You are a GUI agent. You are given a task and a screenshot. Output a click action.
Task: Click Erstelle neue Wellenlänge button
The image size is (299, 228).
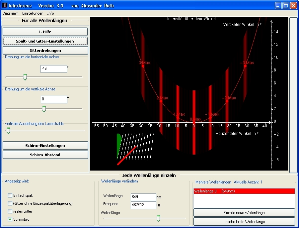[x=244, y=213]
